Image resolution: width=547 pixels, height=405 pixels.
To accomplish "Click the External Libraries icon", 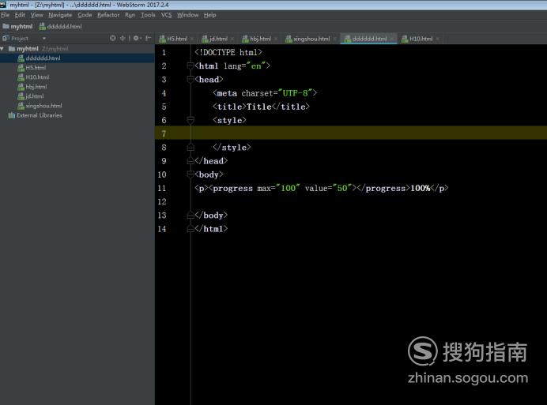I will pyautogui.click(x=12, y=115).
